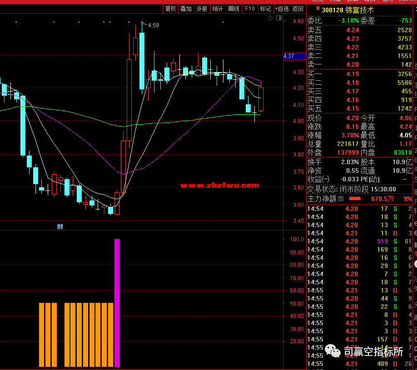This screenshot has width=417, height=370.
Task: Click the diamond icon above the chart
Action: coord(270,18)
